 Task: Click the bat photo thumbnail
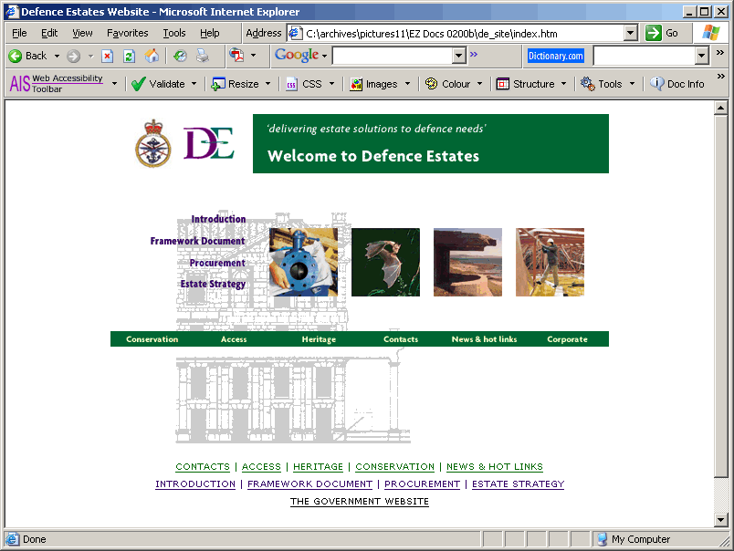(386, 262)
